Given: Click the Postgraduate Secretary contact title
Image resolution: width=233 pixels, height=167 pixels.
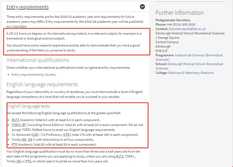Looking at the screenshot, I should click(x=173, y=20).
